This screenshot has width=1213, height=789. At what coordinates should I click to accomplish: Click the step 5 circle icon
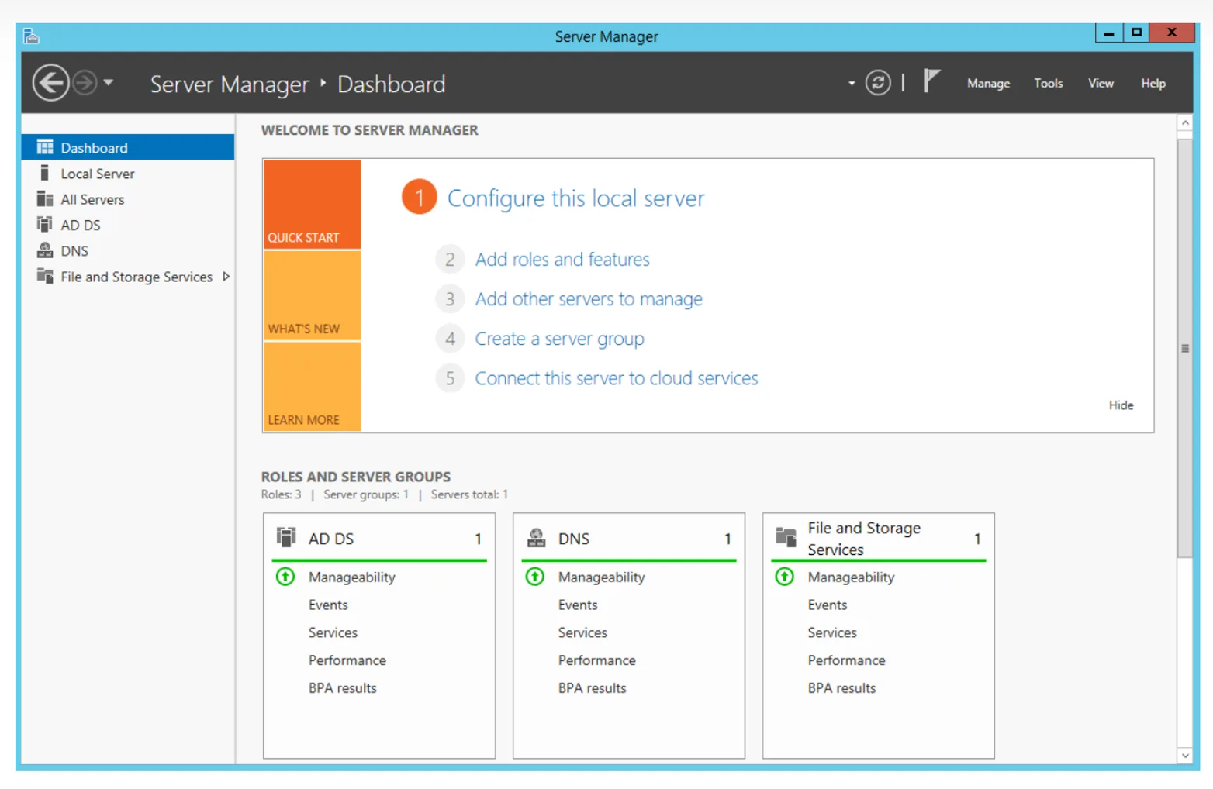(450, 378)
